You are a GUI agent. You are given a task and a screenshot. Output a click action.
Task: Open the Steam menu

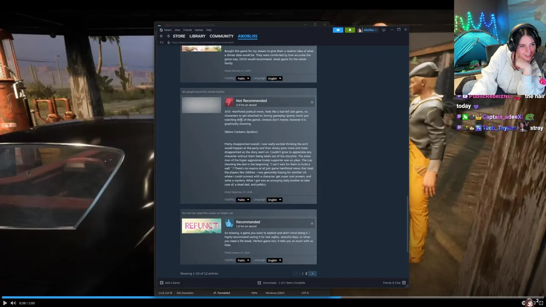point(168,30)
